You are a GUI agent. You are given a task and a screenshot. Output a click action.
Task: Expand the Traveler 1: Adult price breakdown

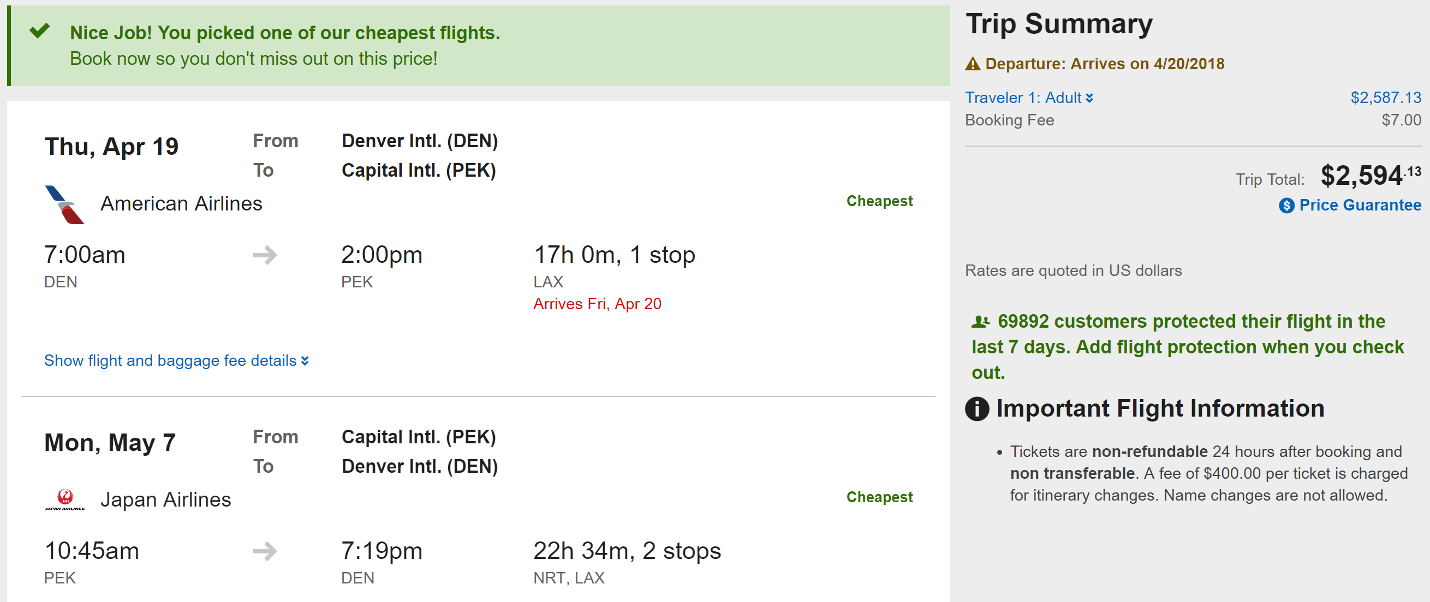click(1029, 98)
